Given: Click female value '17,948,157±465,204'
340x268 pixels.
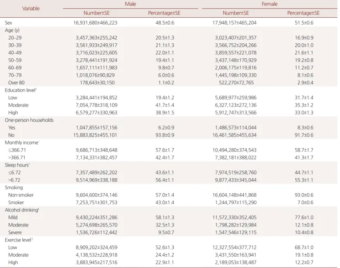Looking at the screenshot, I should coord(234,22).
